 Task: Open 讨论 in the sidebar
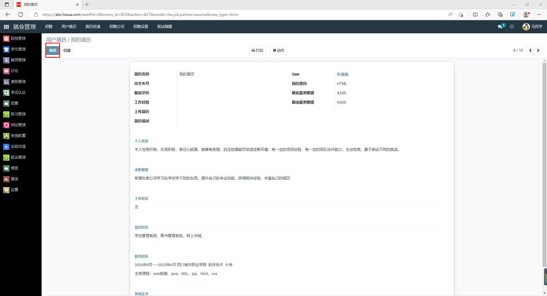coord(11,71)
